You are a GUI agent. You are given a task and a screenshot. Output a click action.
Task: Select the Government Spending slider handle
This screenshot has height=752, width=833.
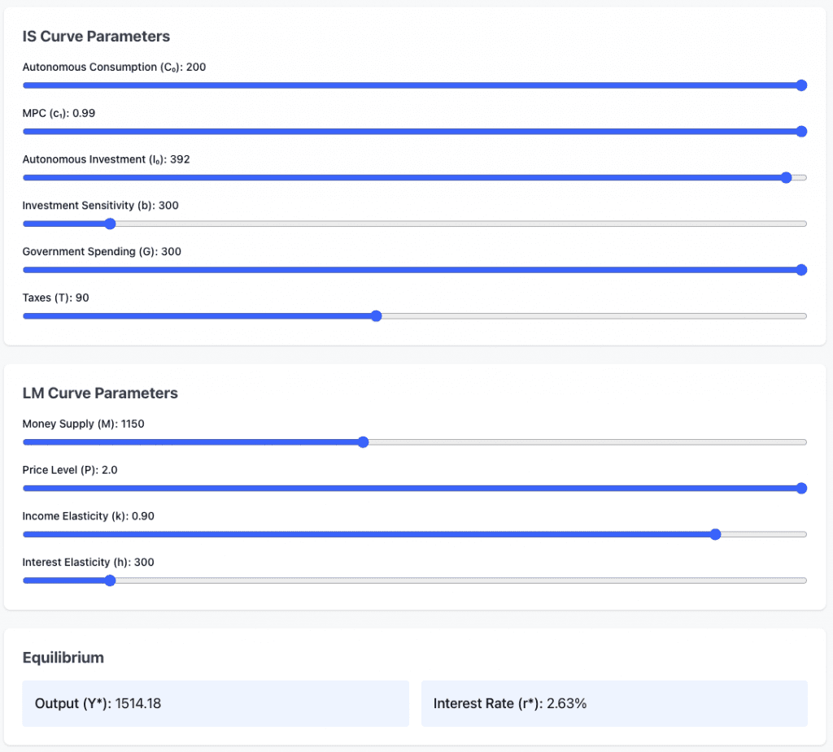click(x=800, y=270)
